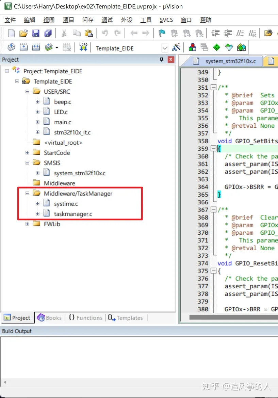Comment the selection with the // icon
This screenshot has height=398, width=278.
240,33
